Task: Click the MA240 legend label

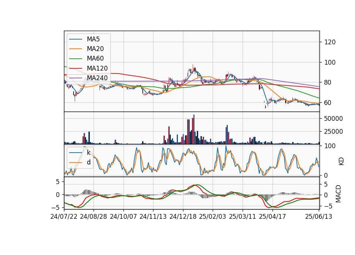Action: click(97, 78)
